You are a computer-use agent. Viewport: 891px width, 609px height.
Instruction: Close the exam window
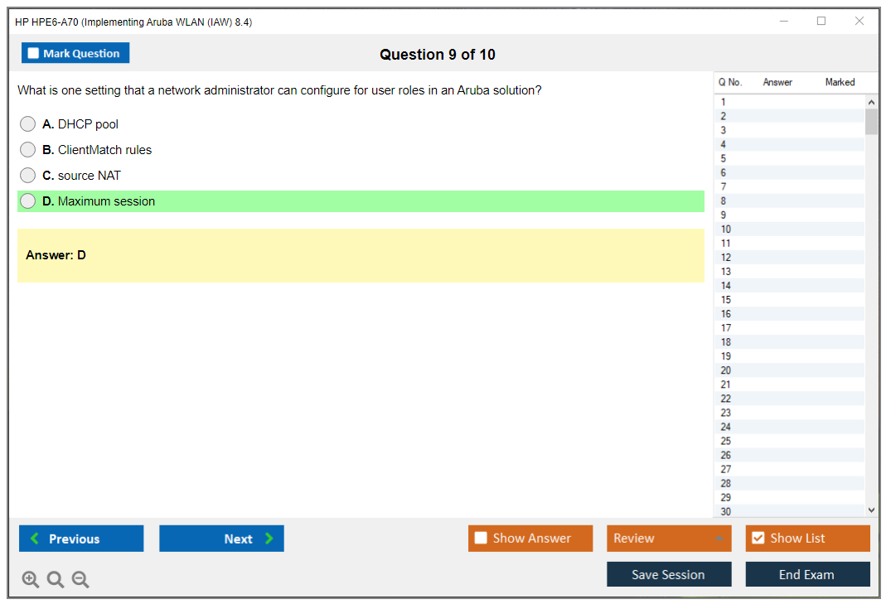(860, 22)
